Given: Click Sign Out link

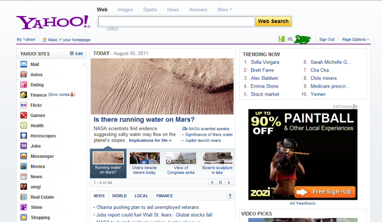Looking at the screenshot, I should 327,40.
